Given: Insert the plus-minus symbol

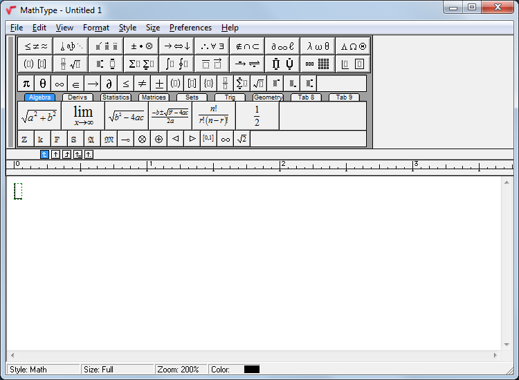Looking at the screenshot, I should (159, 84).
